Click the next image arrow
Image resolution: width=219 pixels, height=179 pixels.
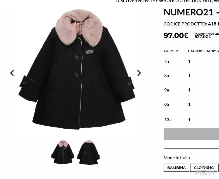pyautogui.click(x=139, y=73)
